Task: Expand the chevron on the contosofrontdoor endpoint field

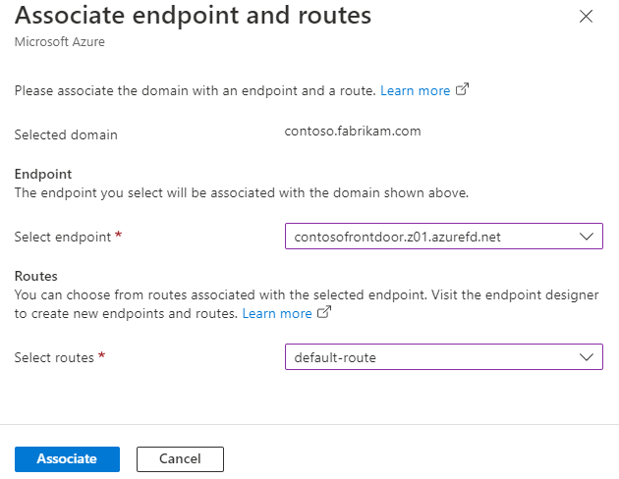Action: coord(587,237)
